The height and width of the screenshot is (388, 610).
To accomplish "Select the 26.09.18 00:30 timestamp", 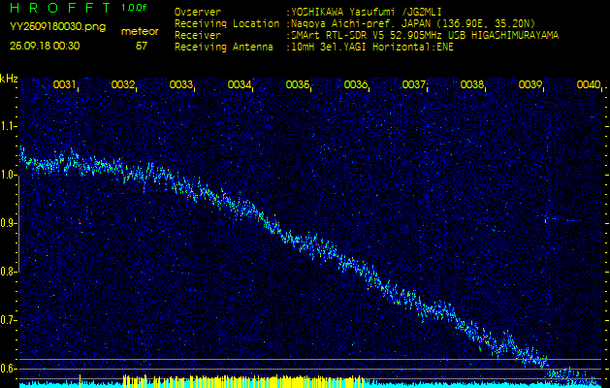I will [x=45, y=46].
